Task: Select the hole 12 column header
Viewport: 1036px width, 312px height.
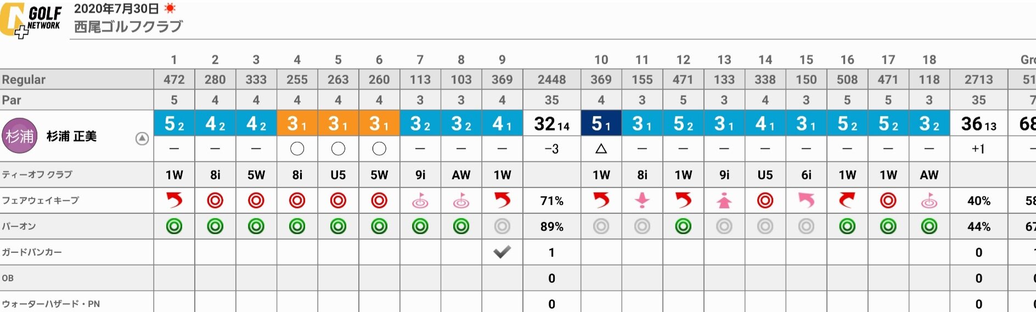Action: pyautogui.click(x=683, y=60)
